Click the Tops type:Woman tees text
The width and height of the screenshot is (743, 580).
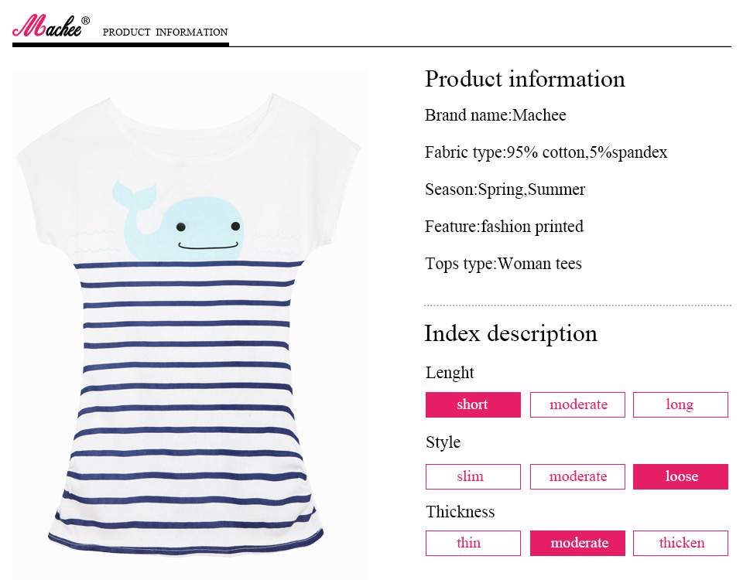point(503,264)
